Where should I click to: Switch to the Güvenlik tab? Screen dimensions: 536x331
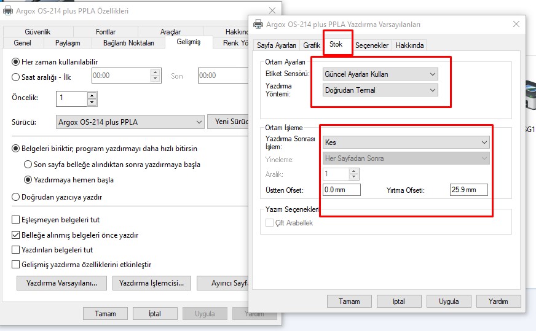click(x=37, y=32)
